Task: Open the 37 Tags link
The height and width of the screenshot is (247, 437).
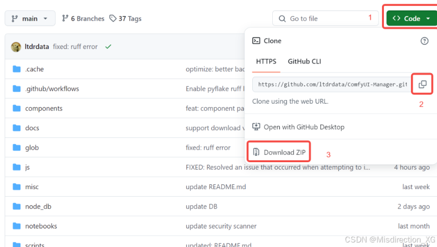Action: coord(126,18)
